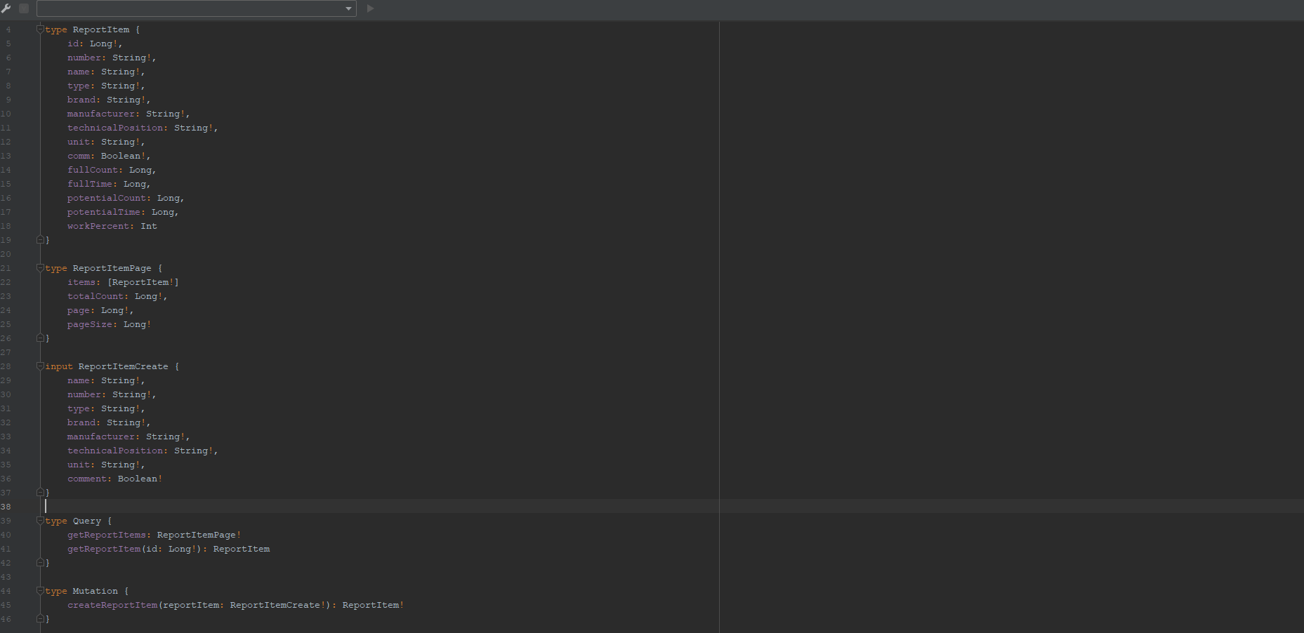The width and height of the screenshot is (1304, 633).
Task: Collapse the type Mutation block on line 44
Action: [x=40, y=591]
